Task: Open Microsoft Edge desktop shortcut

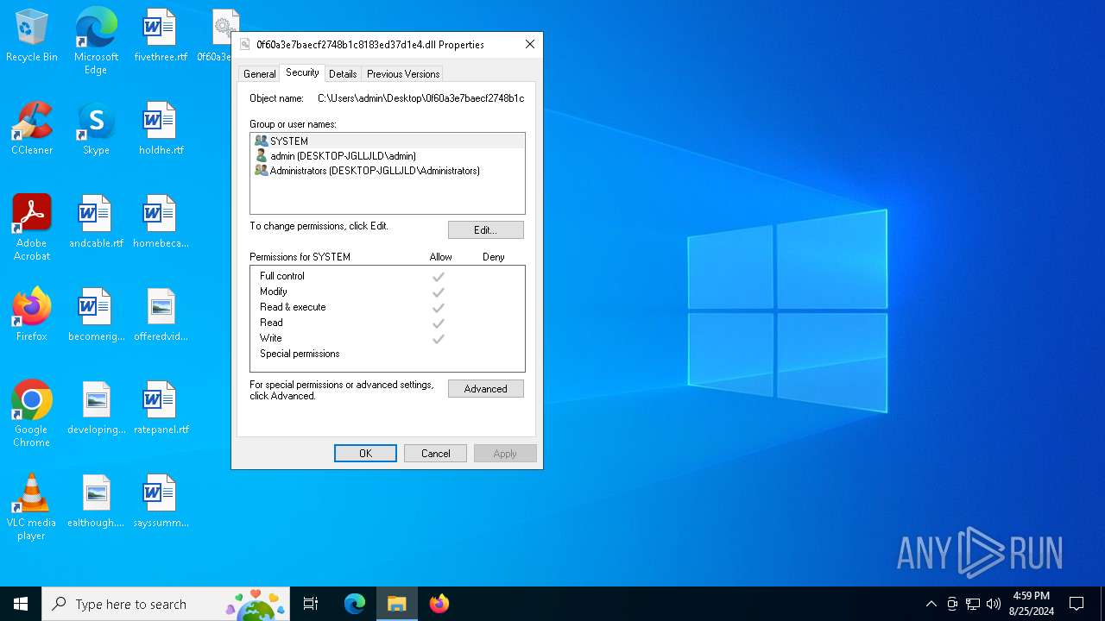Action: (96, 40)
